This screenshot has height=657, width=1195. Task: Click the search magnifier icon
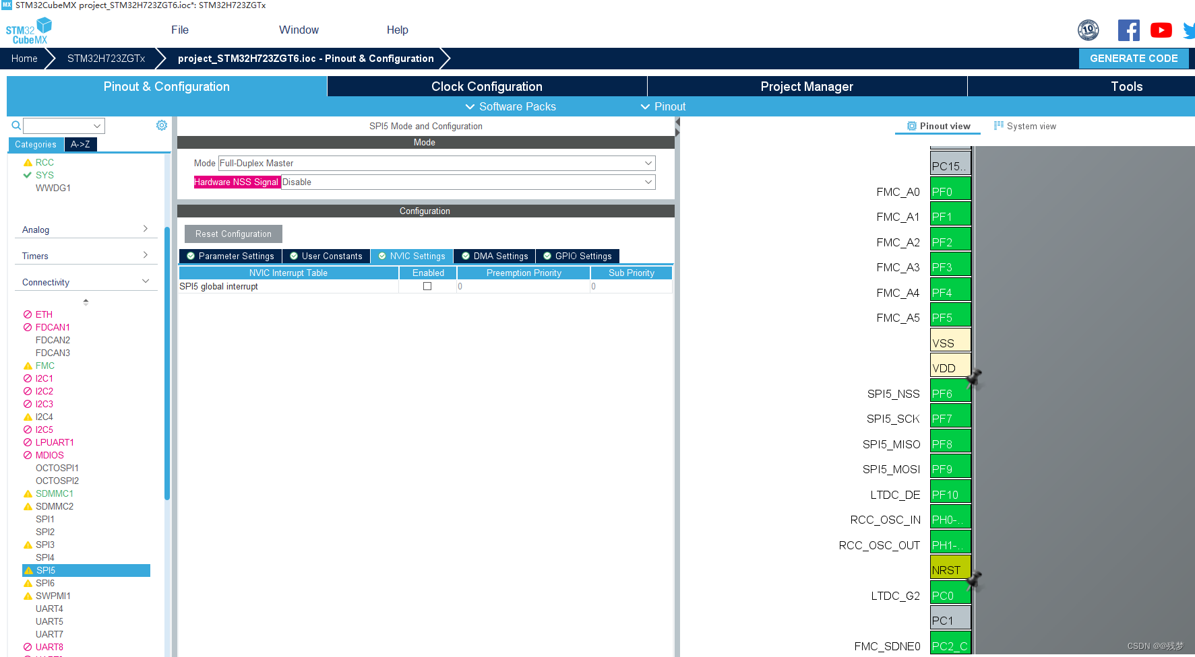(x=16, y=125)
